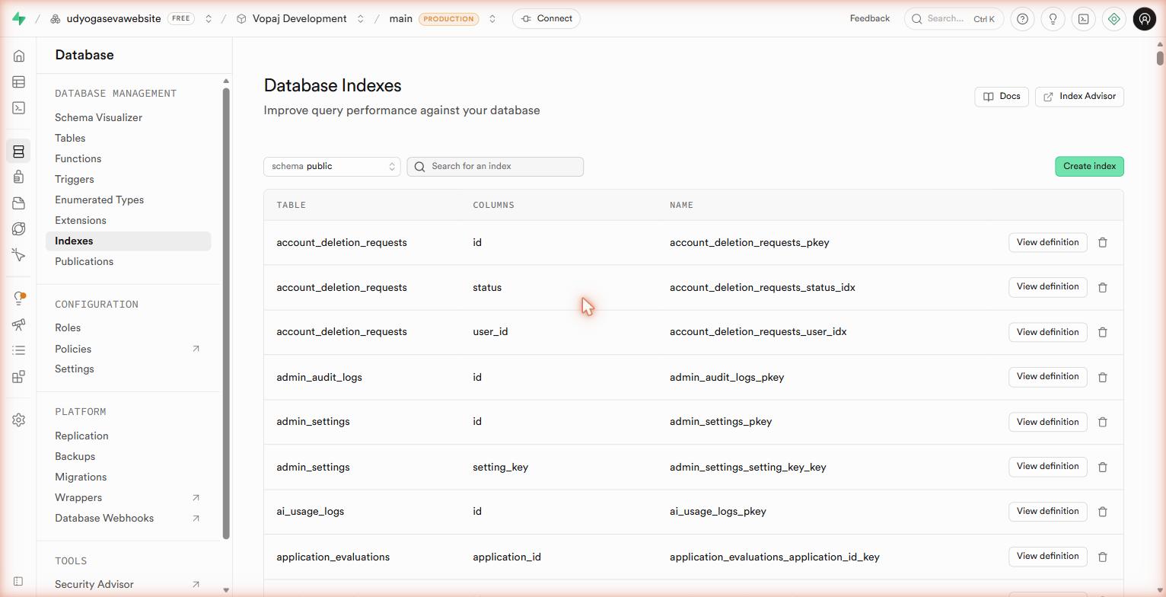This screenshot has width=1166, height=597.
Task: Open the user account avatar
Action: pos(1144,19)
